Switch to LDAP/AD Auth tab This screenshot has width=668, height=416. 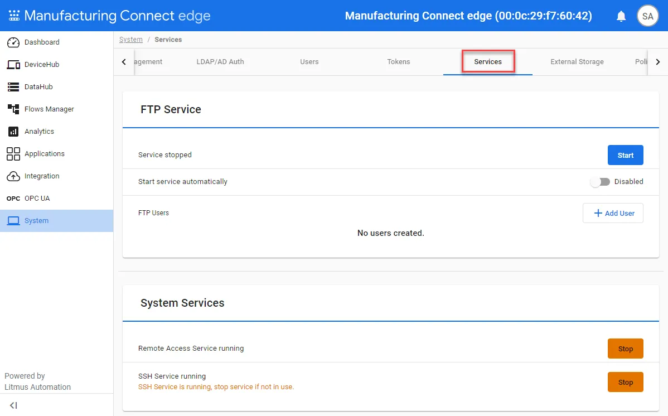pos(220,62)
